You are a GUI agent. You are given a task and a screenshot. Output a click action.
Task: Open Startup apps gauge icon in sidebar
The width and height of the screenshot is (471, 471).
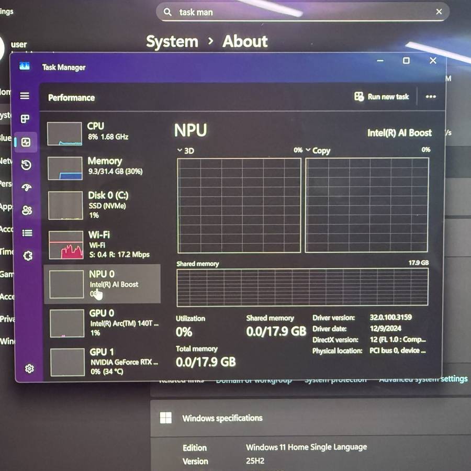pyautogui.click(x=27, y=187)
